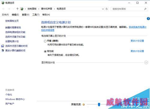Click the Power Options icon in address bar
The height and width of the screenshot is (109, 150).
(x=22, y=9)
